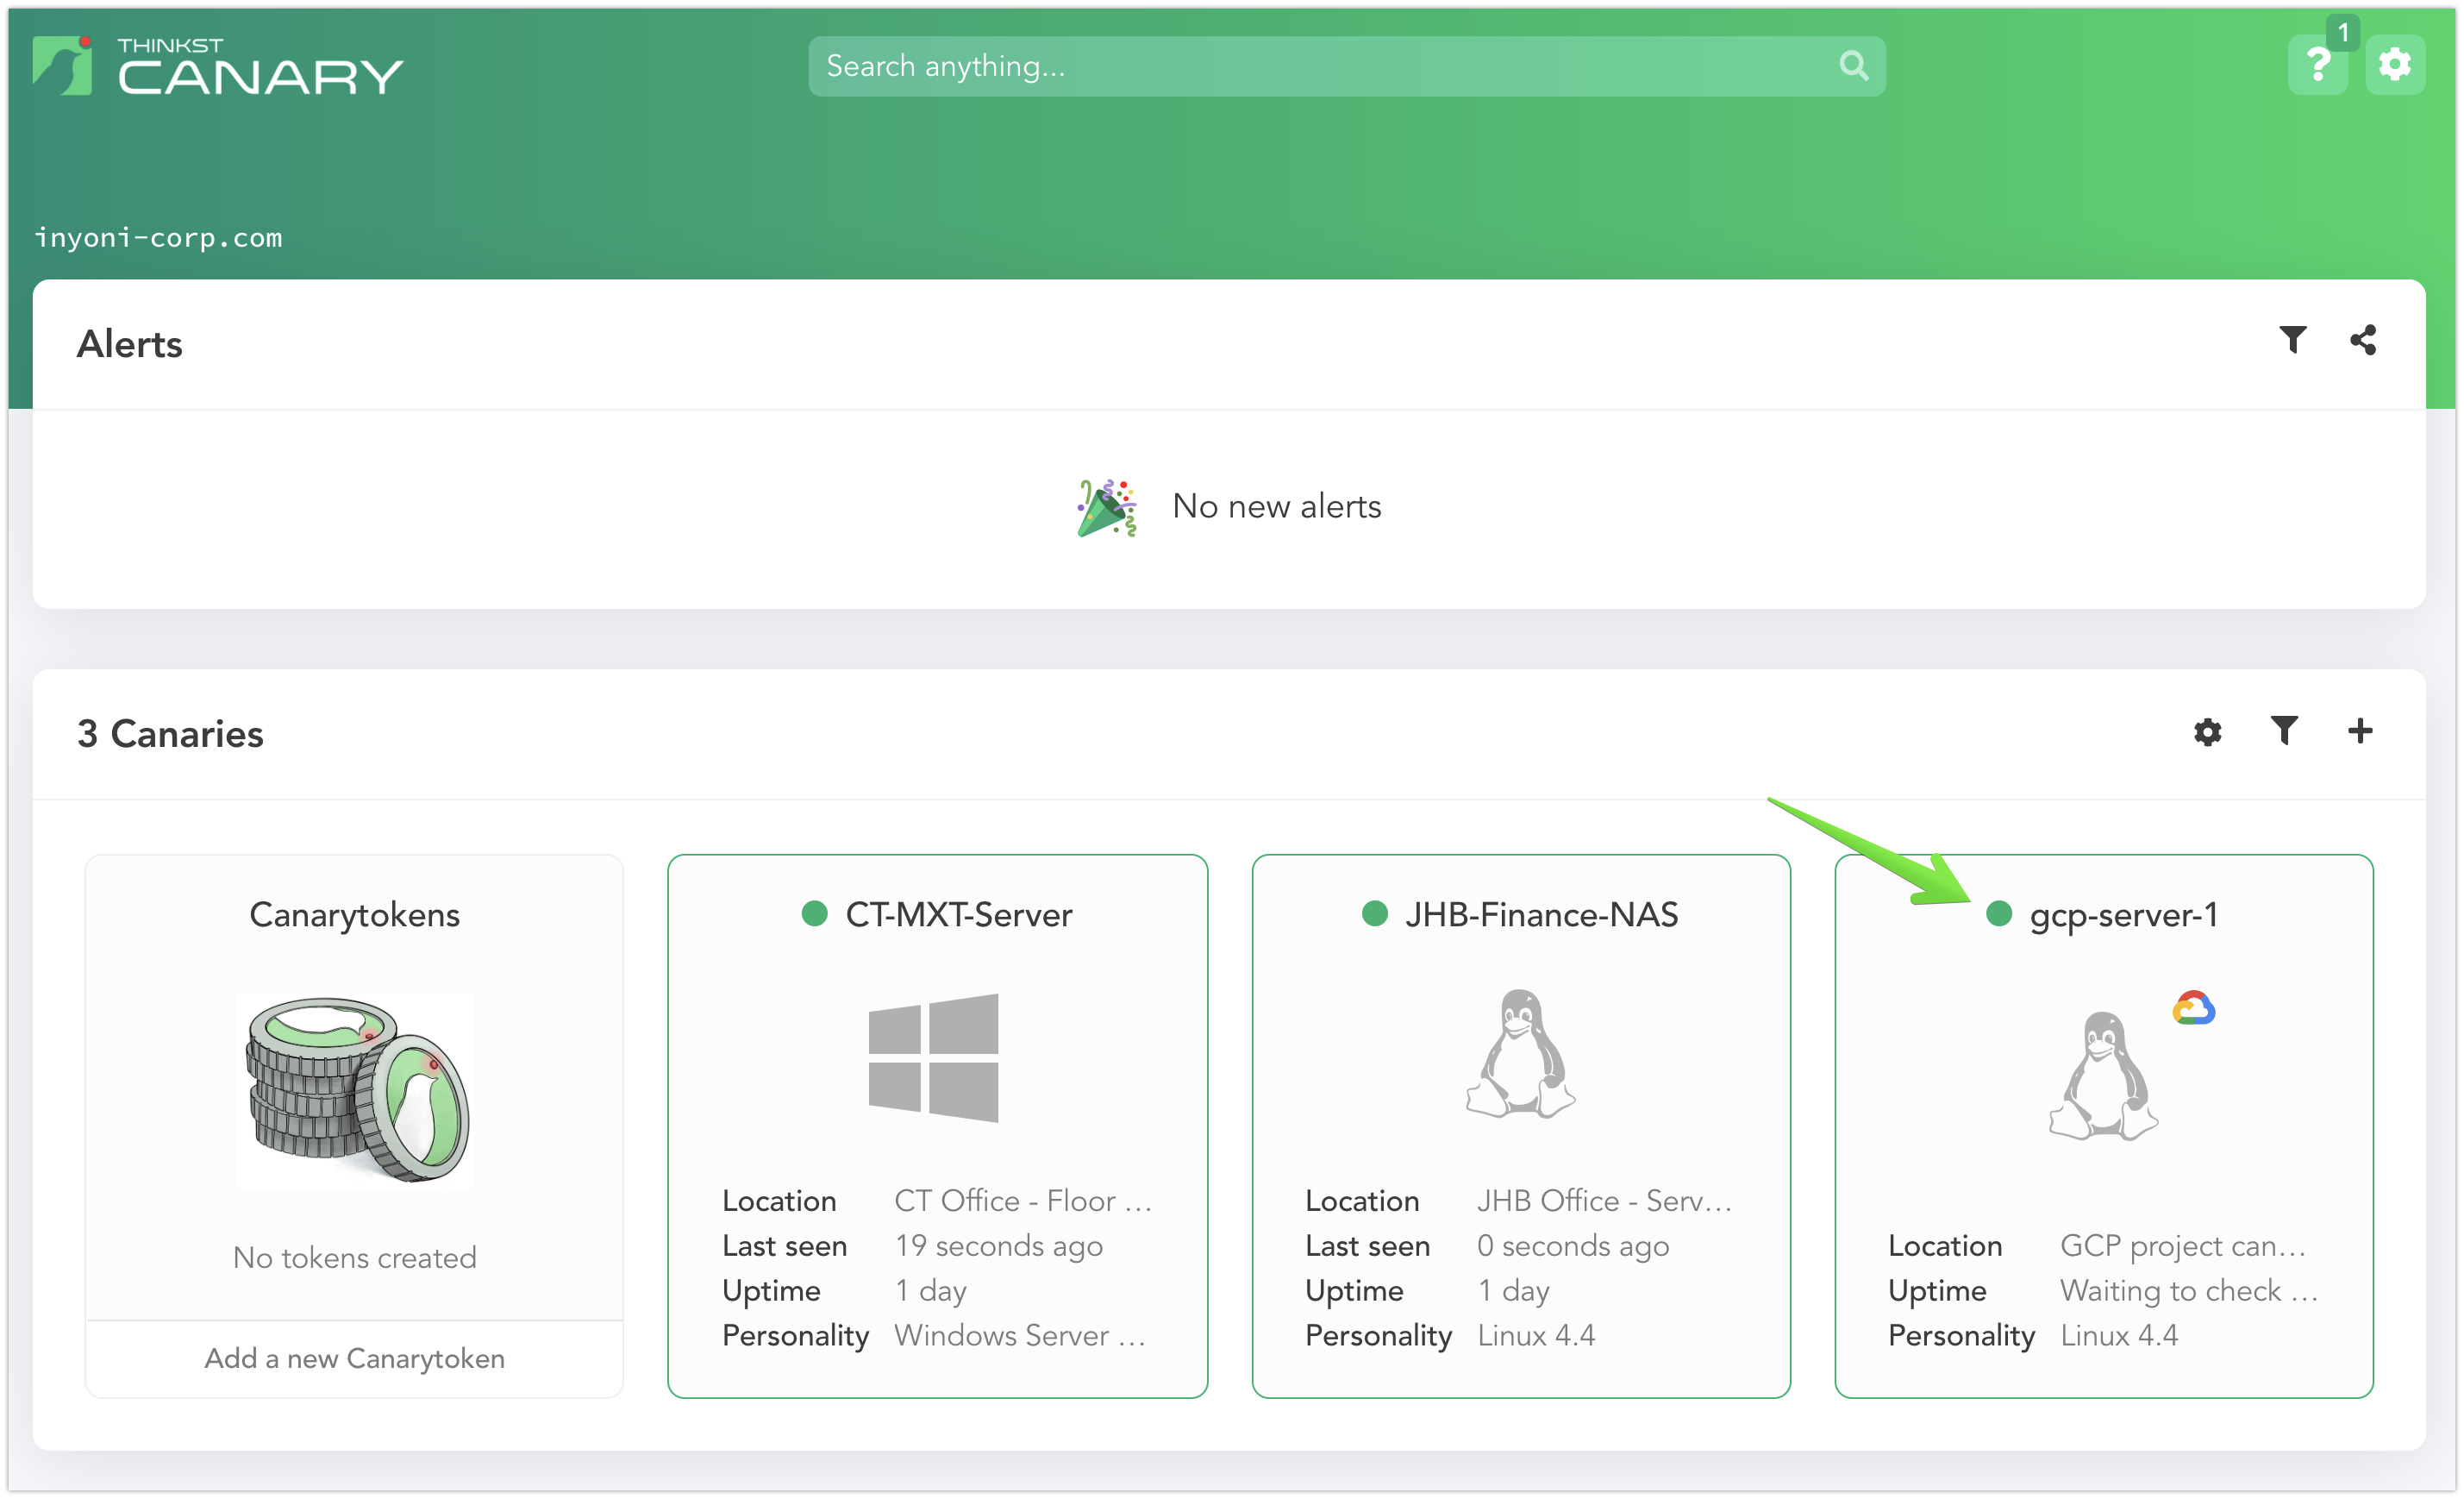This screenshot has height=1499, width=2464.
Task: Click location 'JHB Office - Serv…' value
Action: coord(1604,1201)
